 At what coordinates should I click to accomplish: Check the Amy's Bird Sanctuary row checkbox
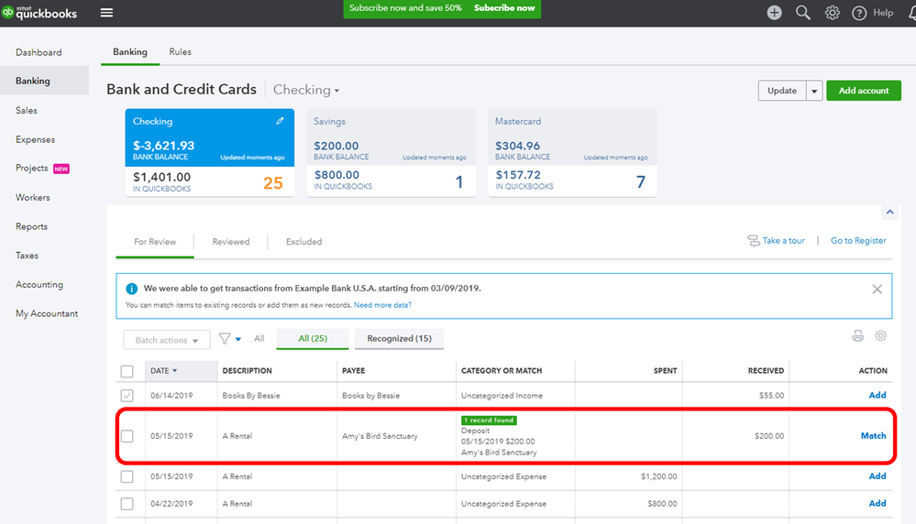pos(127,436)
